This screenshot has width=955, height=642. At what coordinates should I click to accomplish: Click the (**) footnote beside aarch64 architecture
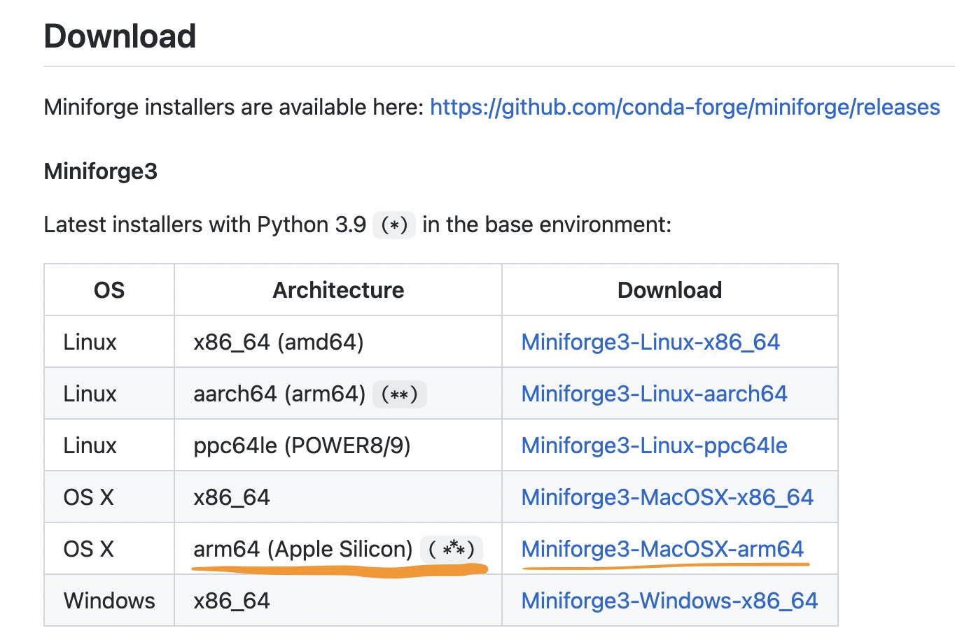399,394
